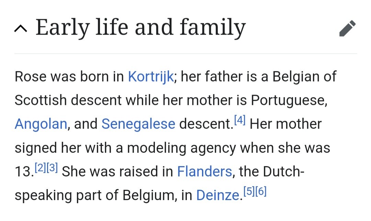The height and width of the screenshot is (221, 371).
Task: Collapse the Early life and family section
Action: (21, 29)
